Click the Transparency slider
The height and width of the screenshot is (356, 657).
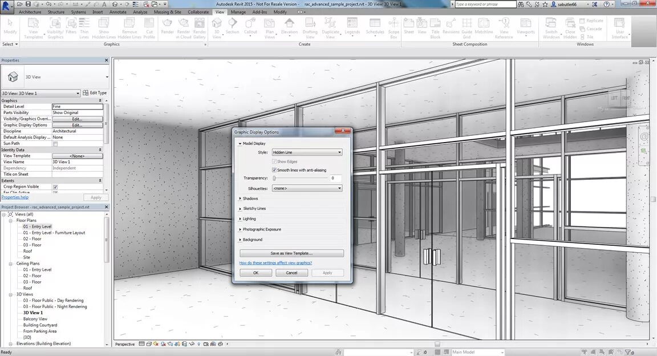(300, 178)
